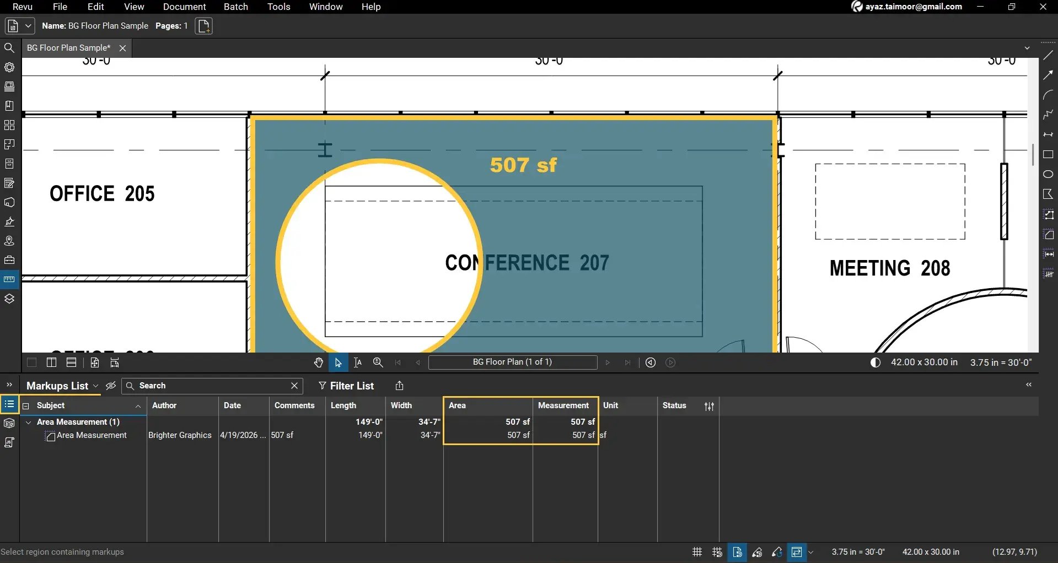Select the Polygon markup tool
The image size is (1058, 563).
click(x=1048, y=194)
